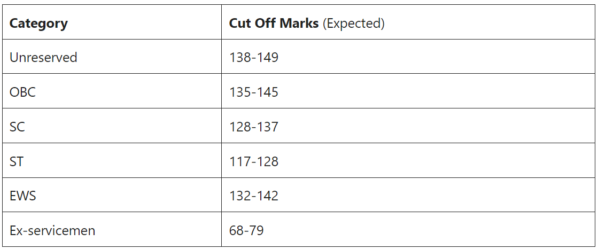Screen dimensions: 598x249
Task: Click the ST category cell
Action: tap(112, 160)
